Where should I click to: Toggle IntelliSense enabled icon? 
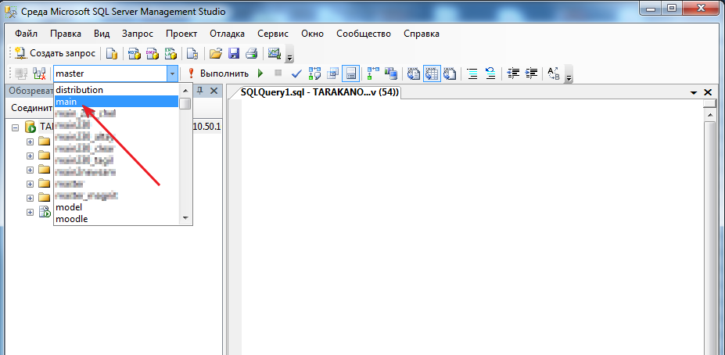click(350, 73)
